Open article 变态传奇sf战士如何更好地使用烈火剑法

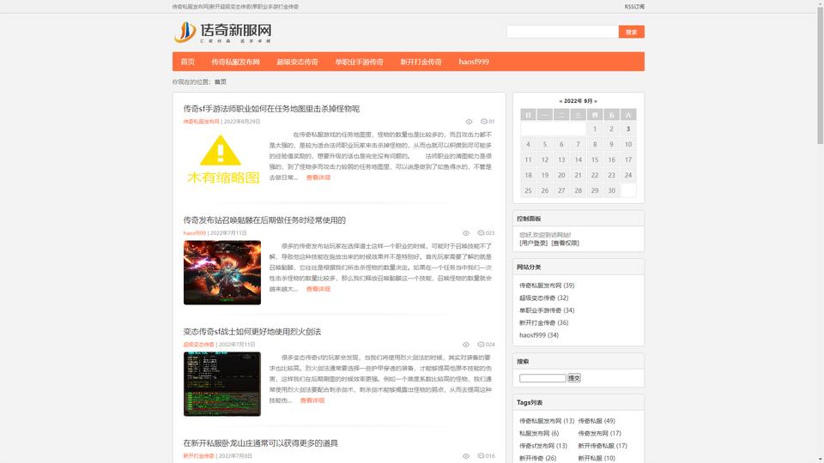click(252, 332)
